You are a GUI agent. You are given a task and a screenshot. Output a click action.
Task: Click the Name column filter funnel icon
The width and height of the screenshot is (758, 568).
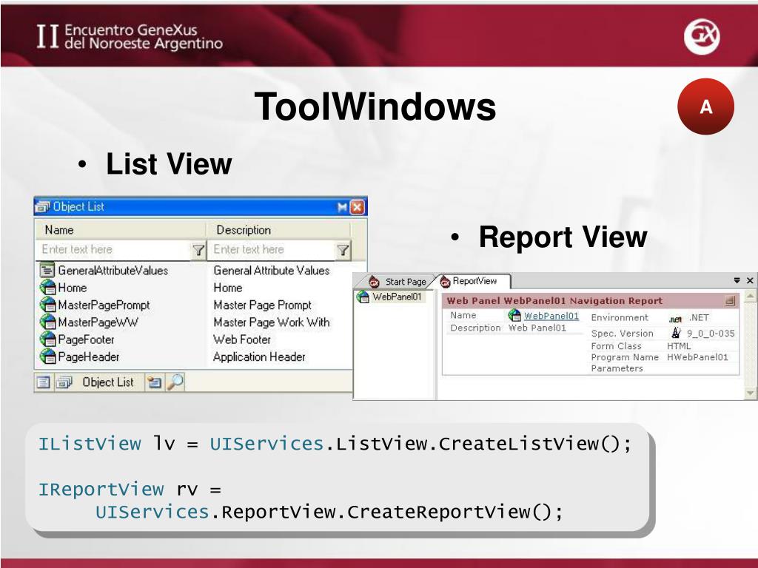pyautogui.click(x=198, y=250)
